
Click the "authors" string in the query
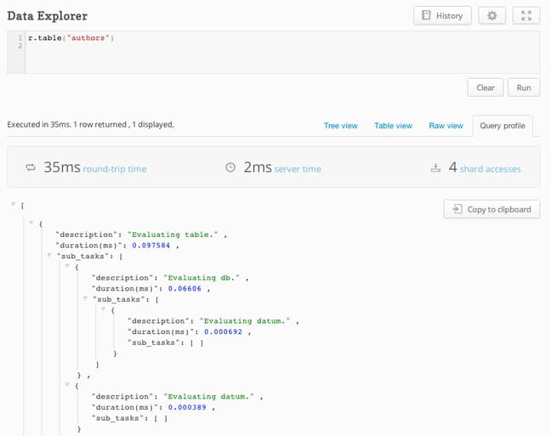(x=88, y=38)
